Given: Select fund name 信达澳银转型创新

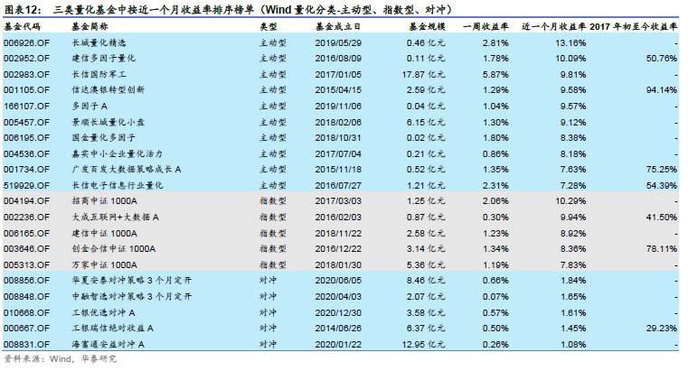Looking at the screenshot, I should click(x=108, y=89).
